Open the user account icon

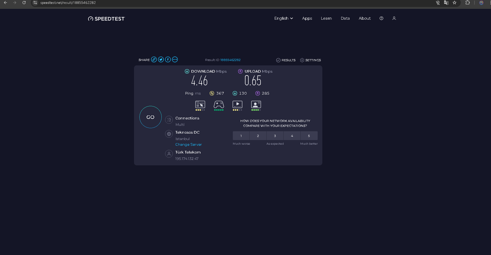394,18
